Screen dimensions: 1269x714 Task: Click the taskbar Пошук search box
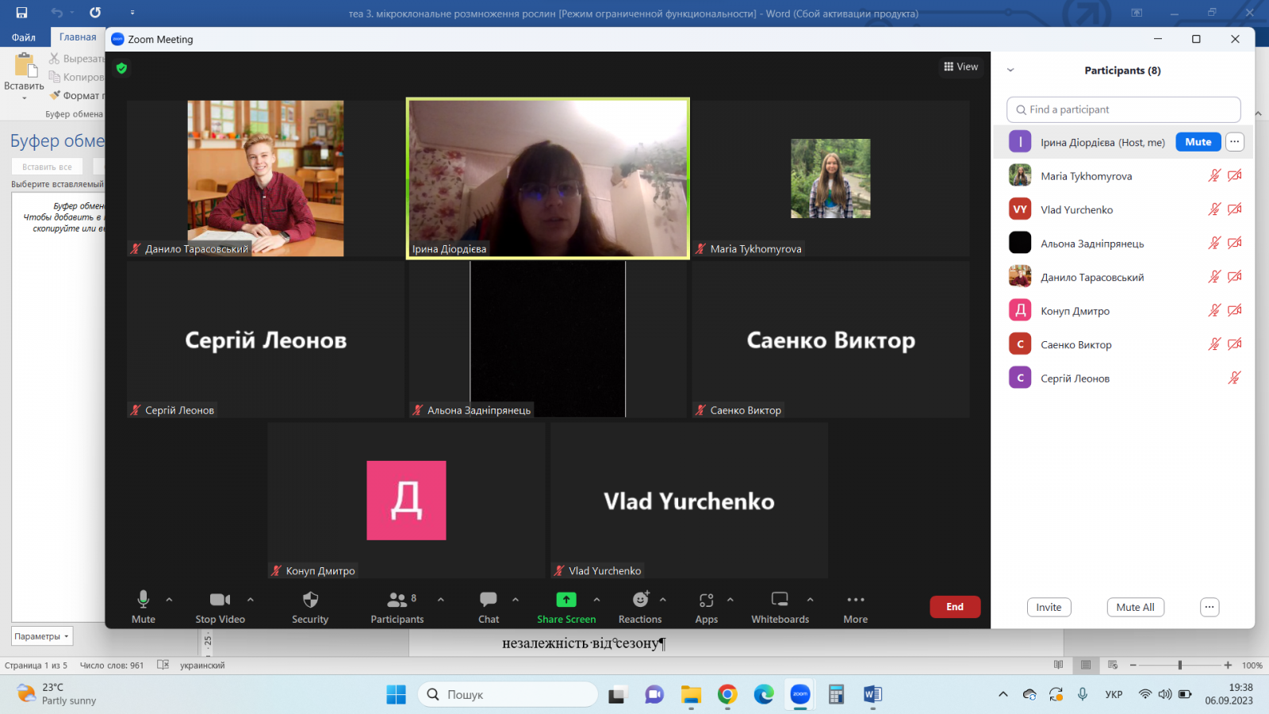click(x=508, y=695)
